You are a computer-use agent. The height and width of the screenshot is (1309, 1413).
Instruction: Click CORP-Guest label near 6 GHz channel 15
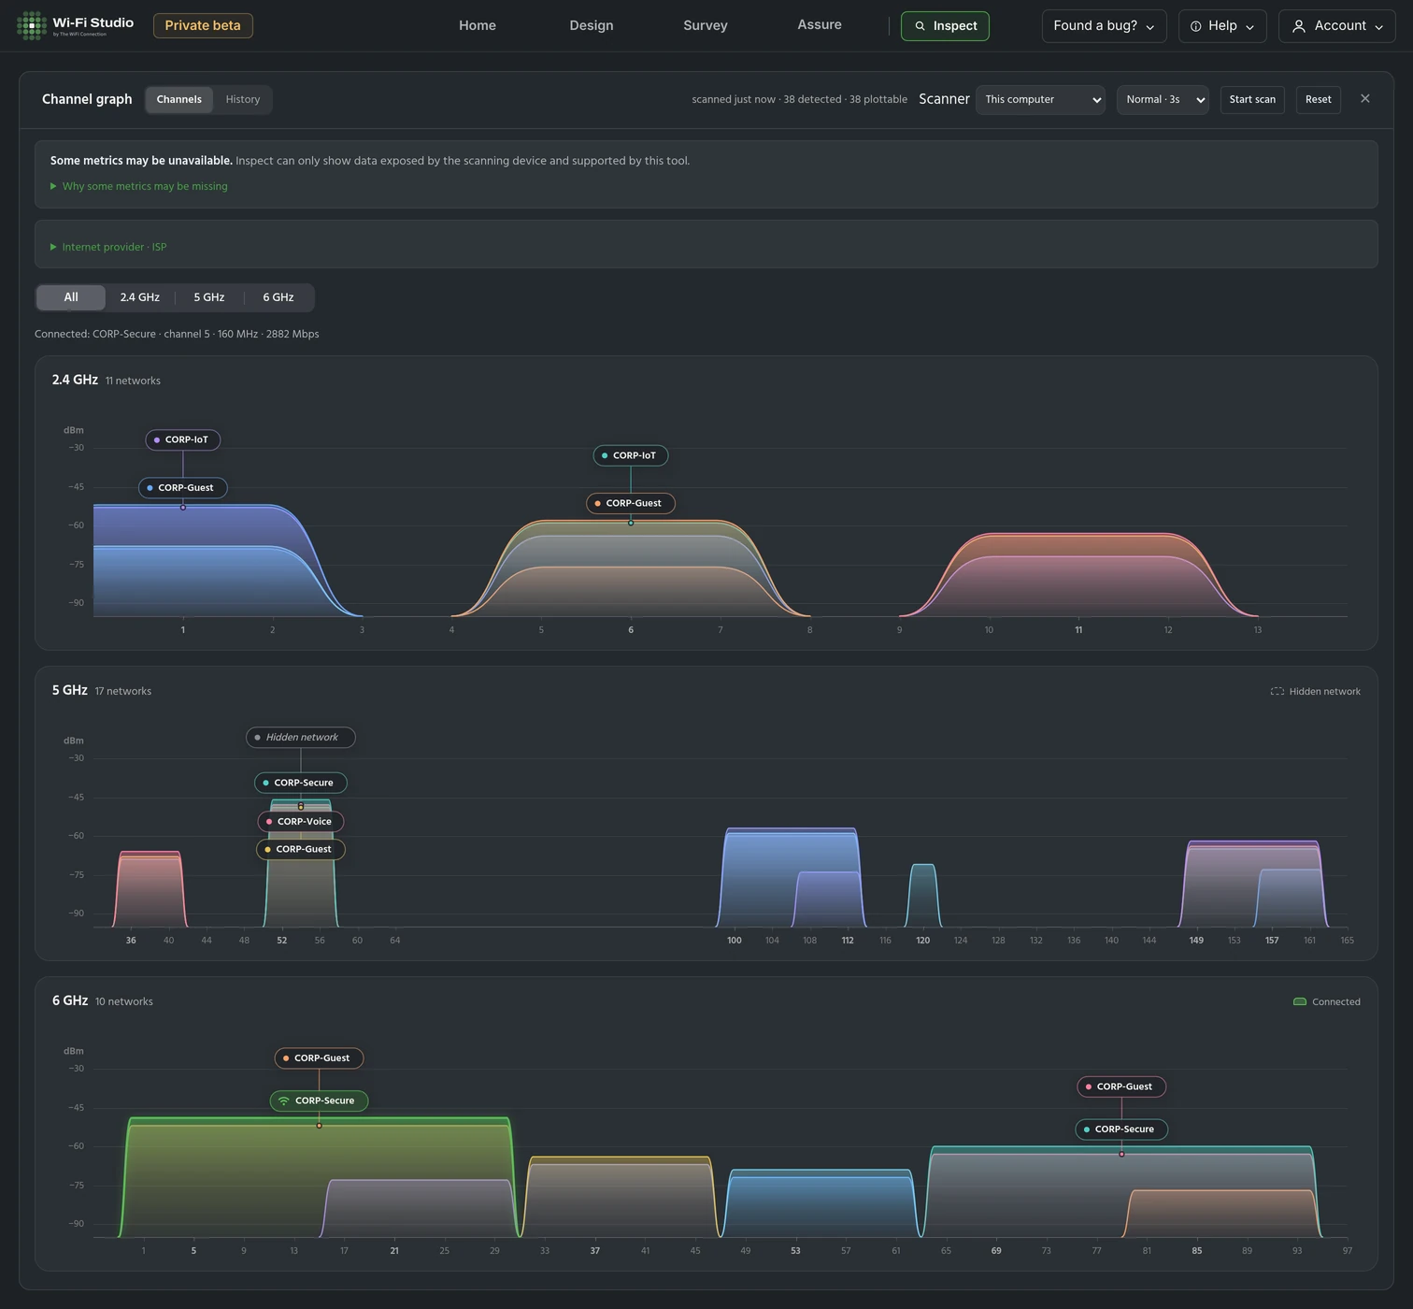pyautogui.click(x=319, y=1057)
